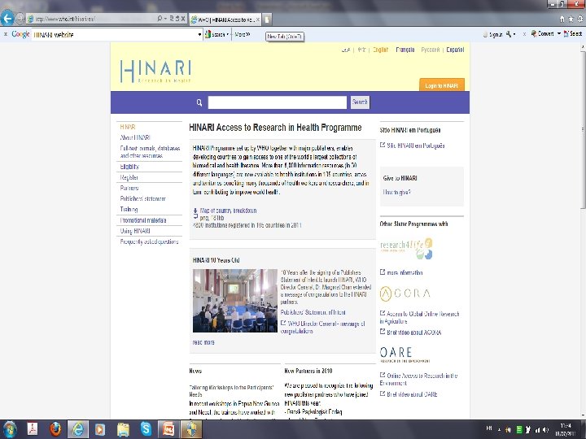The width and height of the screenshot is (586, 439).
Task: Click the HINARI logo
Action: coord(155,72)
